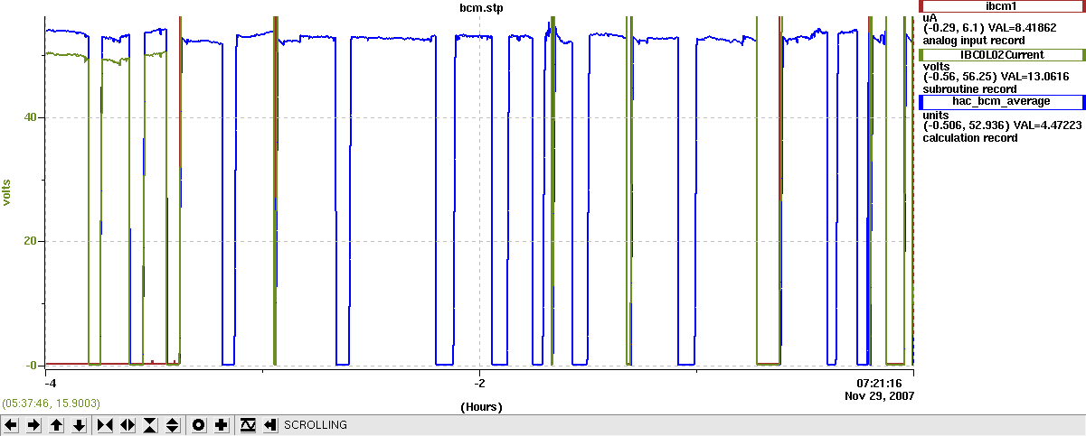Screen dimensions: 1086x436
Task: Pan the plot right with the right arrow
Action: coord(34,424)
